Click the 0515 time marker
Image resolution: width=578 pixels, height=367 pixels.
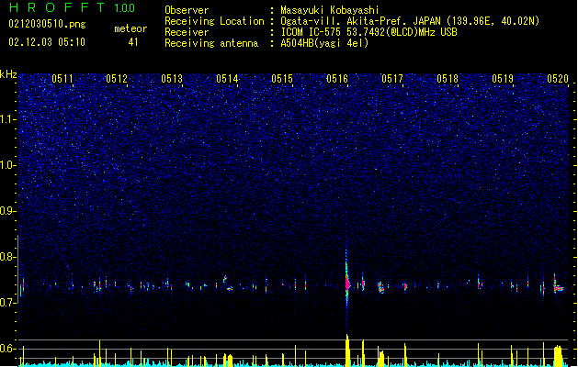[282, 79]
